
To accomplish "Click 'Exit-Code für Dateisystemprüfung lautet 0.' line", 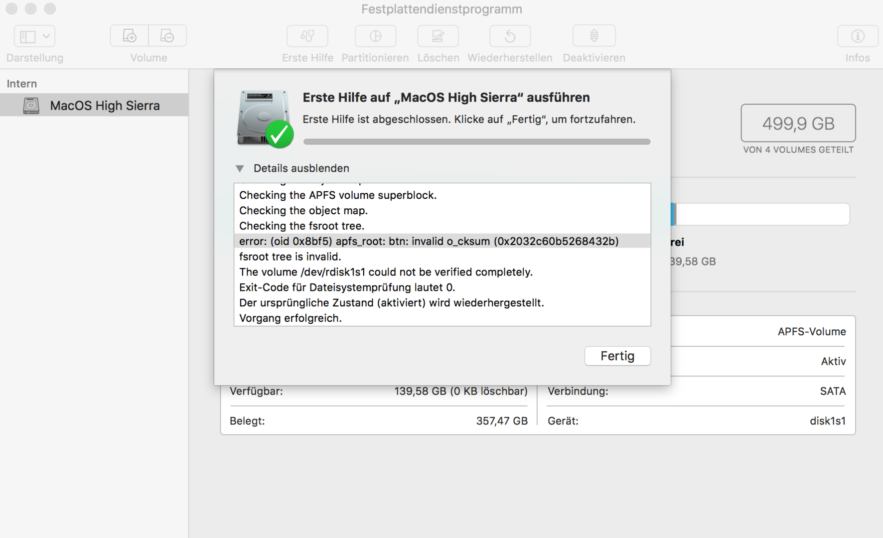I will click(347, 287).
